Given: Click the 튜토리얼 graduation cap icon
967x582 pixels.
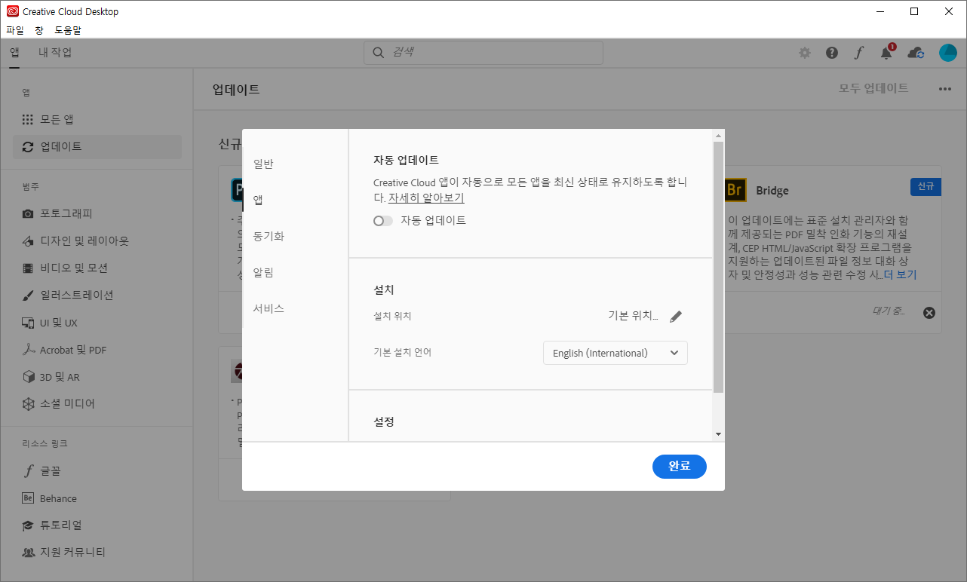Looking at the screenshot, I should (x=28, y=525).
